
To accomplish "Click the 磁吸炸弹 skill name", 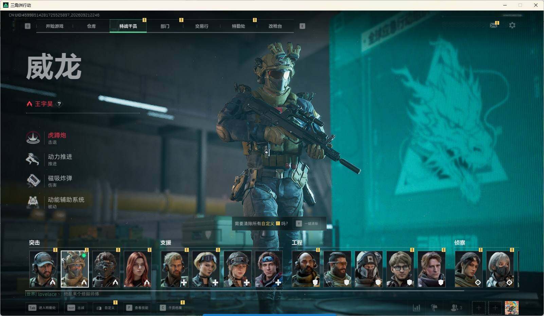I will pyautogui.click(x=60, y=178).
